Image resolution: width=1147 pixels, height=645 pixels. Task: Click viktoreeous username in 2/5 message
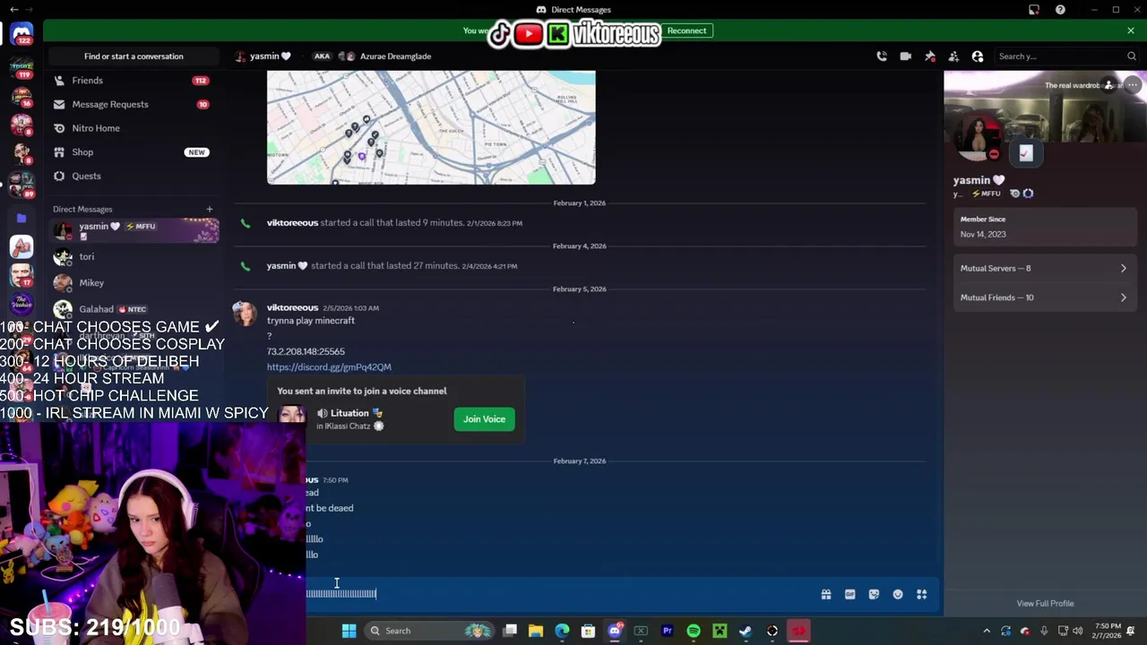292,308
